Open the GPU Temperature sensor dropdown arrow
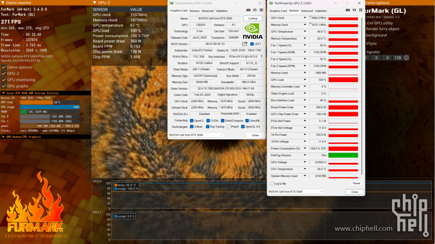This screenshot has height=244, width=435. pyautogui.click(x=304, y=31)
